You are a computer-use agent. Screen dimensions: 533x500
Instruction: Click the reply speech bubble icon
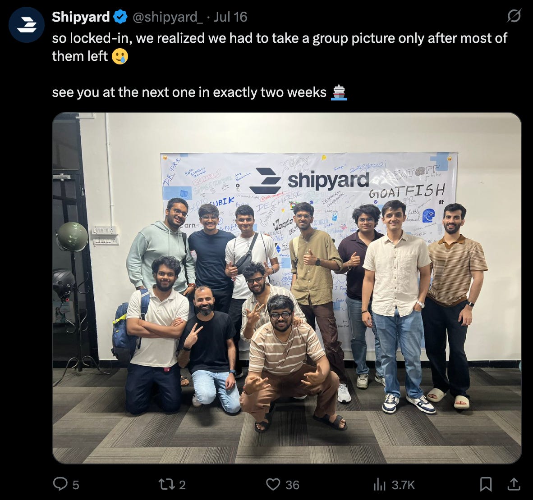[60, 484]
